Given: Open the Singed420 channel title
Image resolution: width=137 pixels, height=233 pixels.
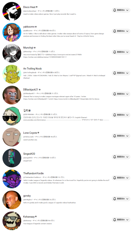Looking at the screenshot, I should 29,154.
